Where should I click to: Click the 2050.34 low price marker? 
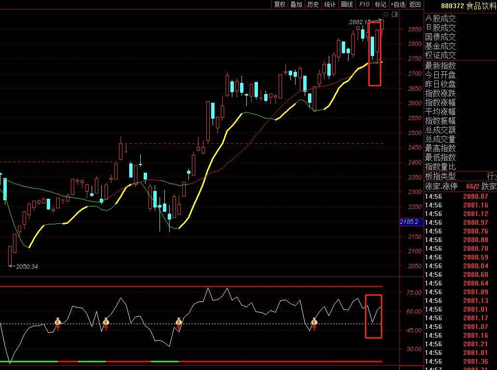tap(26, 266)
